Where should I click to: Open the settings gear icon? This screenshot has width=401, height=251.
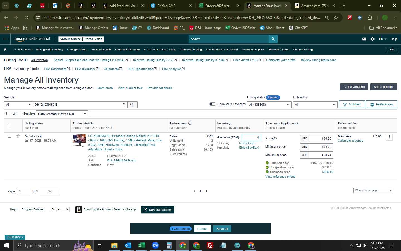(373, 39)
